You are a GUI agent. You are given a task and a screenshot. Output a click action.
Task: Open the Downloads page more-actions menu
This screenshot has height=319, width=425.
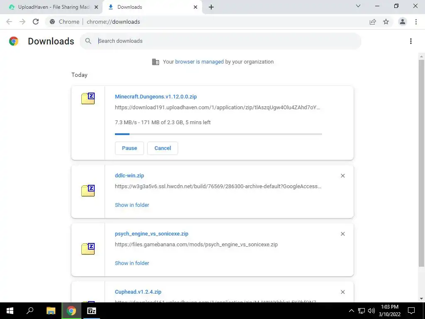(411, 41)
